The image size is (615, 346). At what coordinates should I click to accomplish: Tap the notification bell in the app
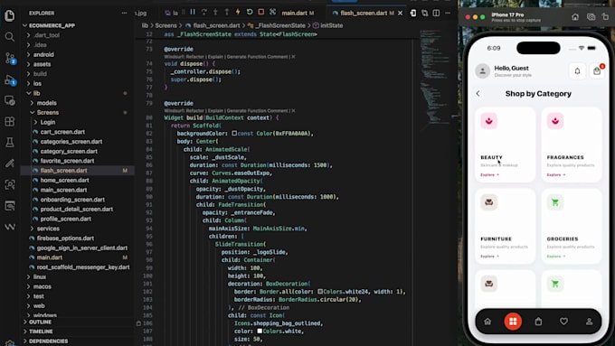tap(577, 71)
